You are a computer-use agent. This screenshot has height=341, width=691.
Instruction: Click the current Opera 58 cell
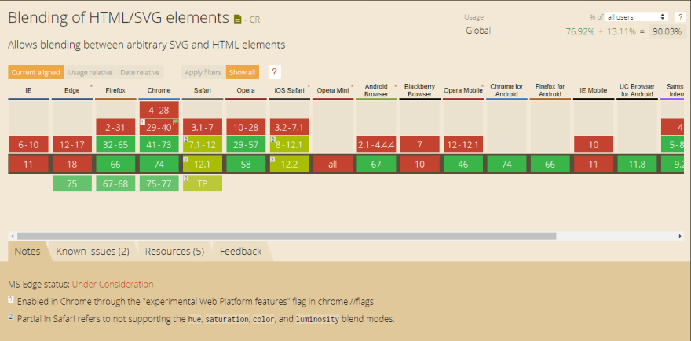[x=246, y=164]
